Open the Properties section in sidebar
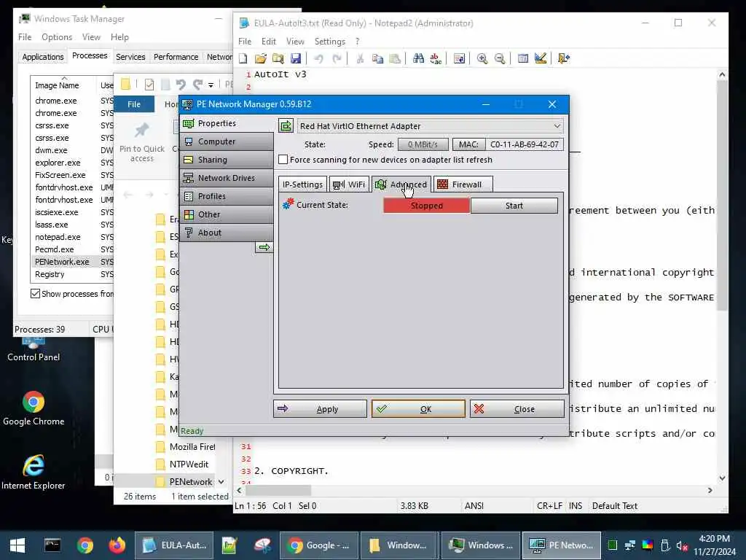The image size is (746, 560). click(227, 123)
